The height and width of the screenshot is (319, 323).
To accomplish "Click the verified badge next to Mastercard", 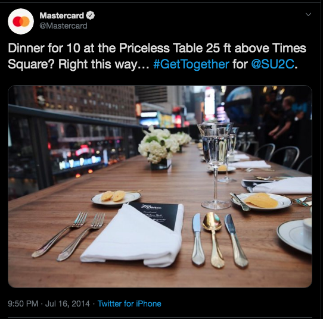I will pyautogui.click(x=90, y=15).
